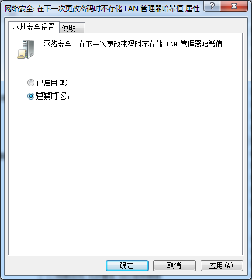Click the gray server tower in the policy icon

point(29,49)
